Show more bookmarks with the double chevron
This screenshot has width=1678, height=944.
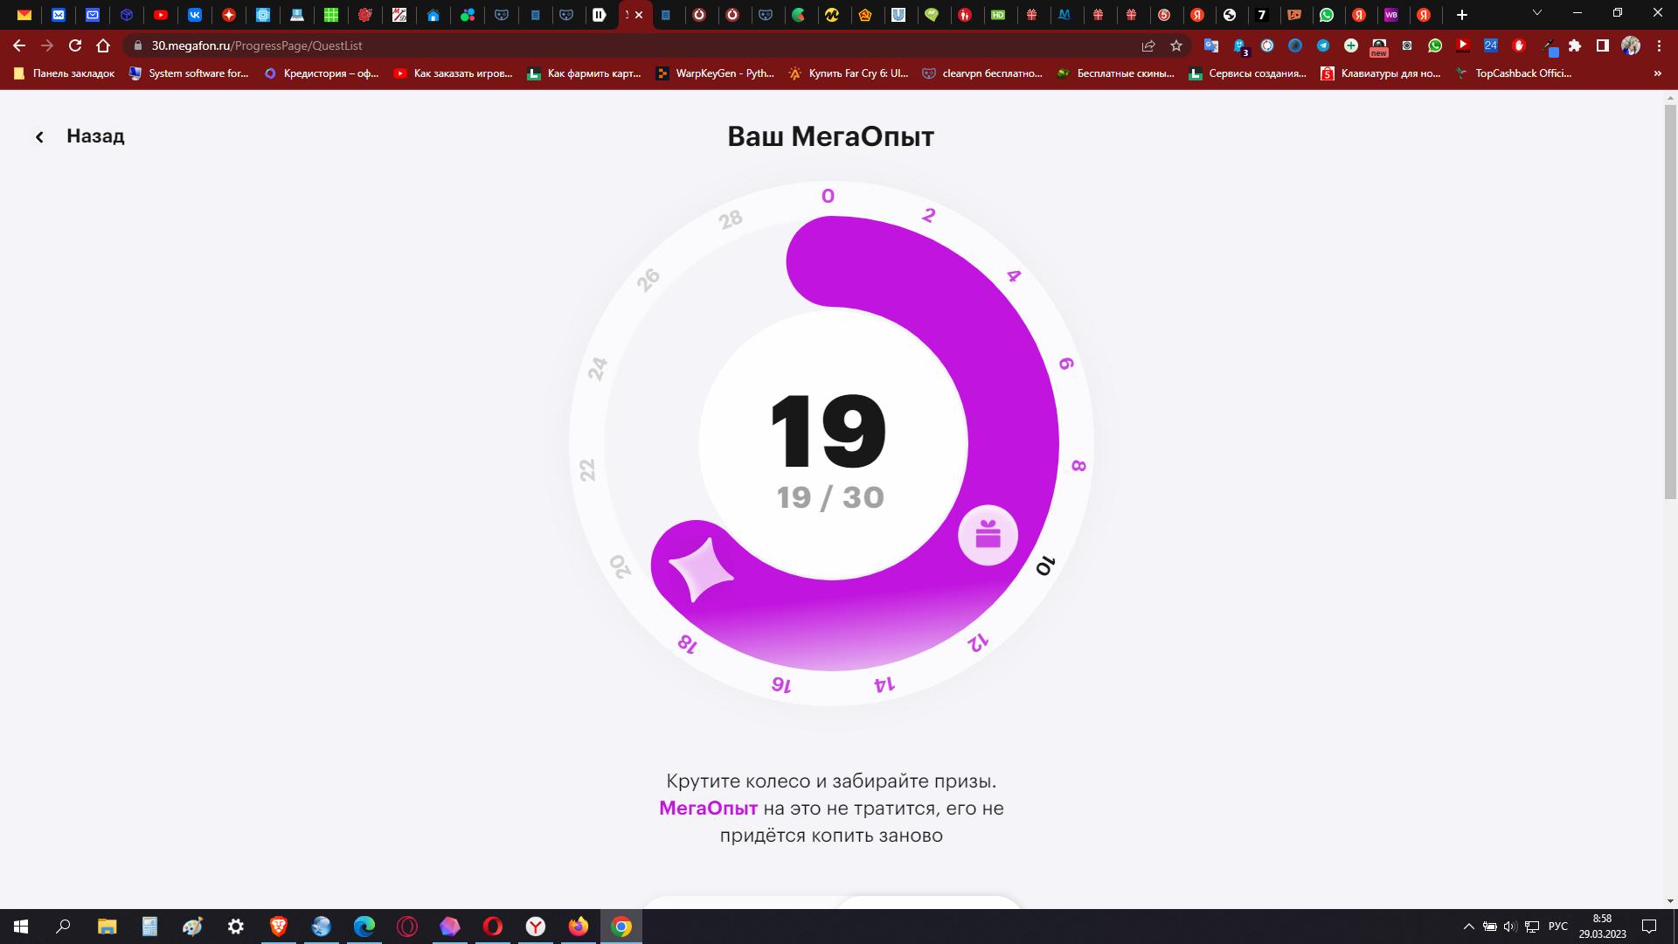[1658, 73]
